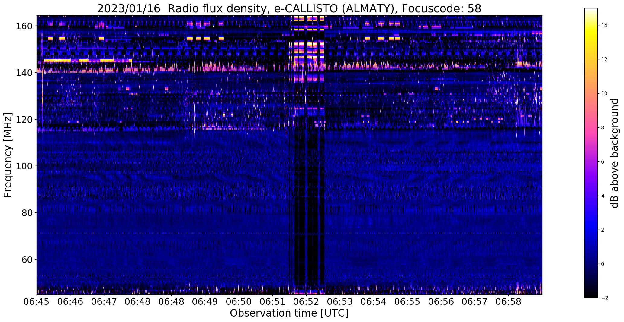Click the 06:57 time tick label
This screenshot has height=322, width=624.
click(475, 302)
